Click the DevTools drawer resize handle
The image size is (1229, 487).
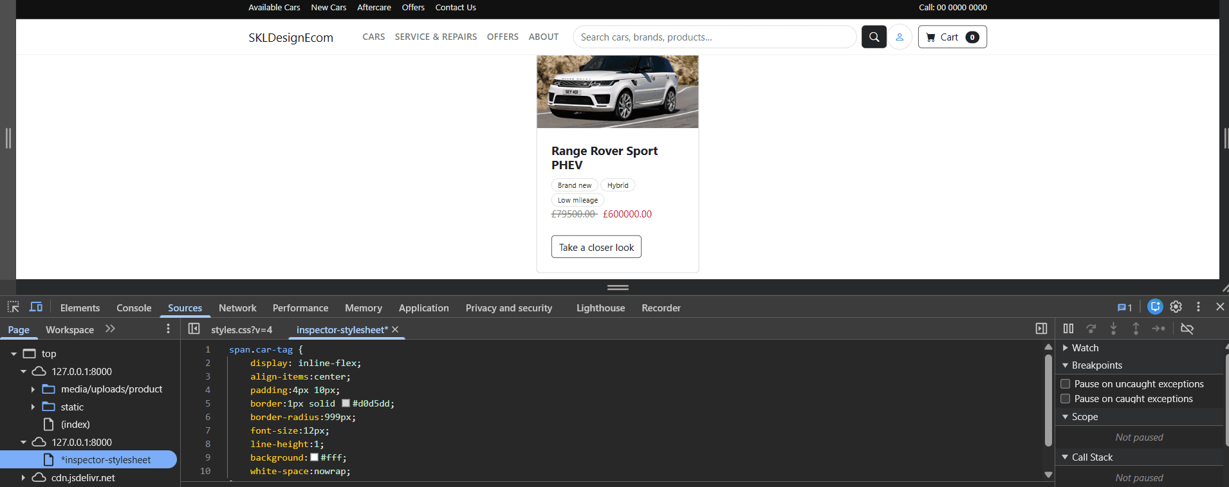(x=618, y=287)
